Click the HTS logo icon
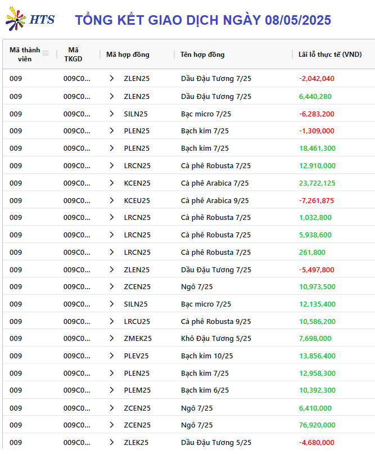Screen dimensions: 375x454 (16, 19)
